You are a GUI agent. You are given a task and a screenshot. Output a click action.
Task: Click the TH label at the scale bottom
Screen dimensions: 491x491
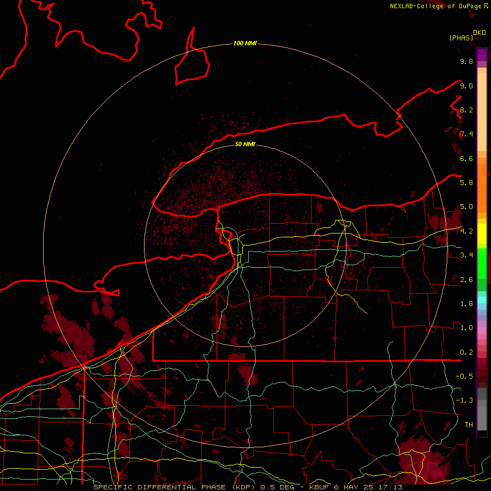(469, 424)
